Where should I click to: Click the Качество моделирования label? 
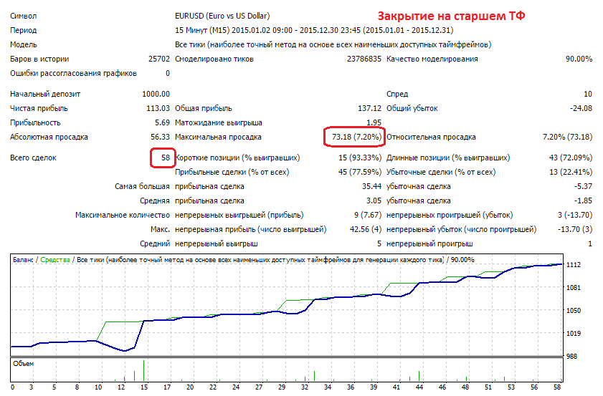click(432, 59)
